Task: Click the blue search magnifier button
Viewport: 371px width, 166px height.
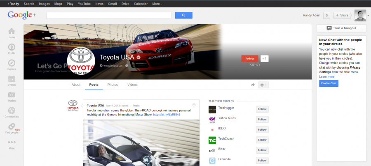Action: pos(183,15)
